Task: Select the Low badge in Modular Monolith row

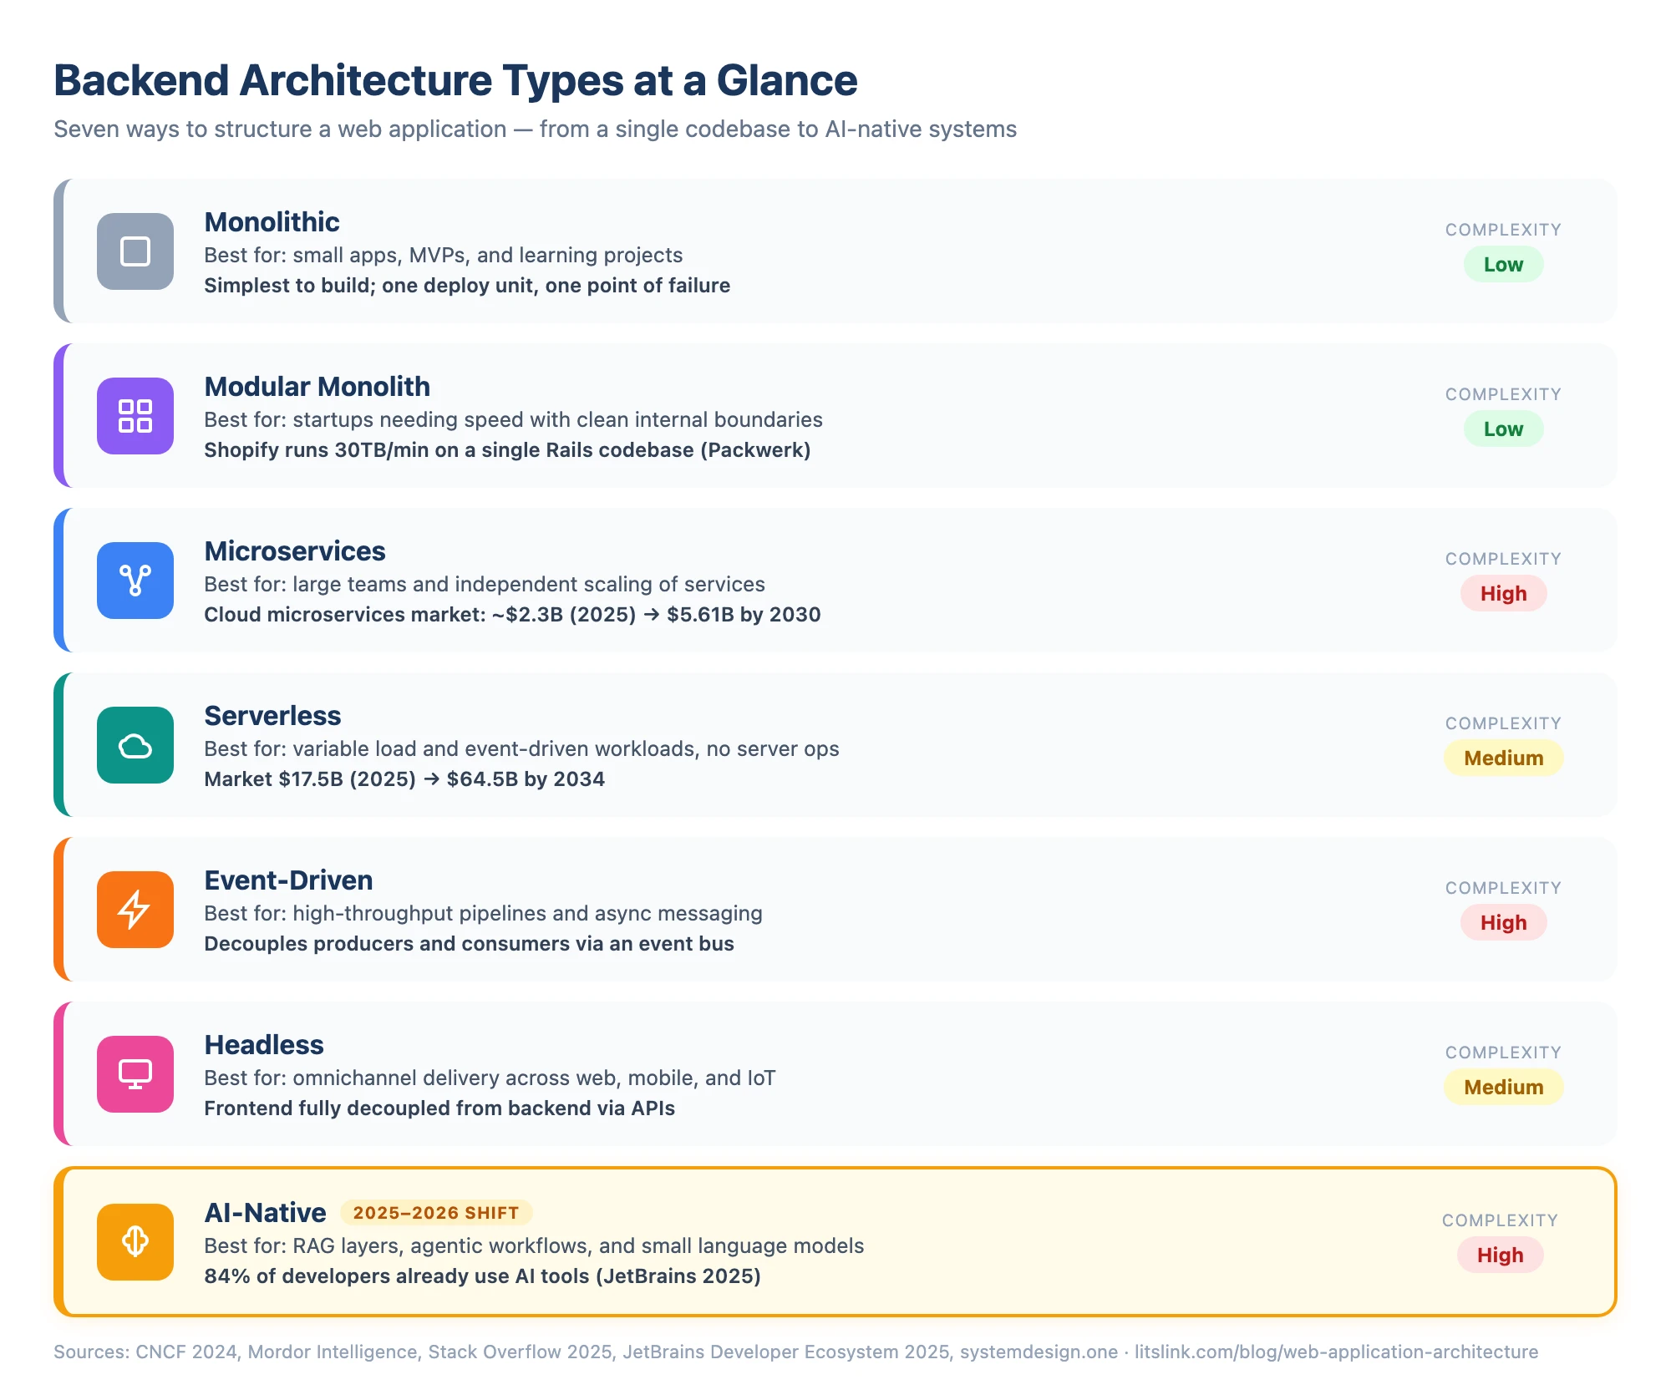Action: [1503, 429]
